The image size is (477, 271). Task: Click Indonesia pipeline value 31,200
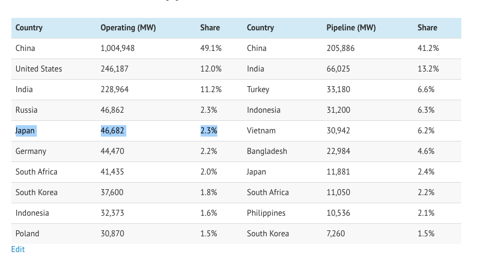pos(338,110)
